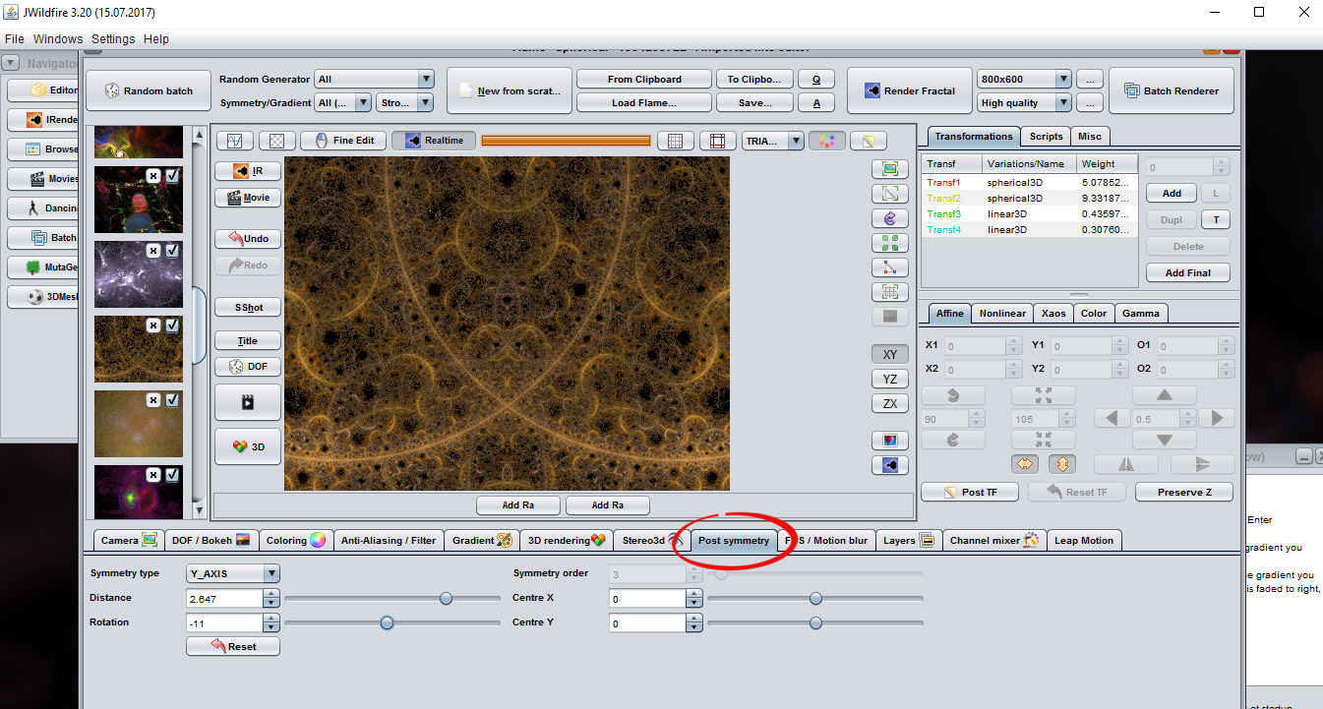Adjust the Rotation slider handle
The width and height of the screenshot is (1323, 709).
point(387,622)
